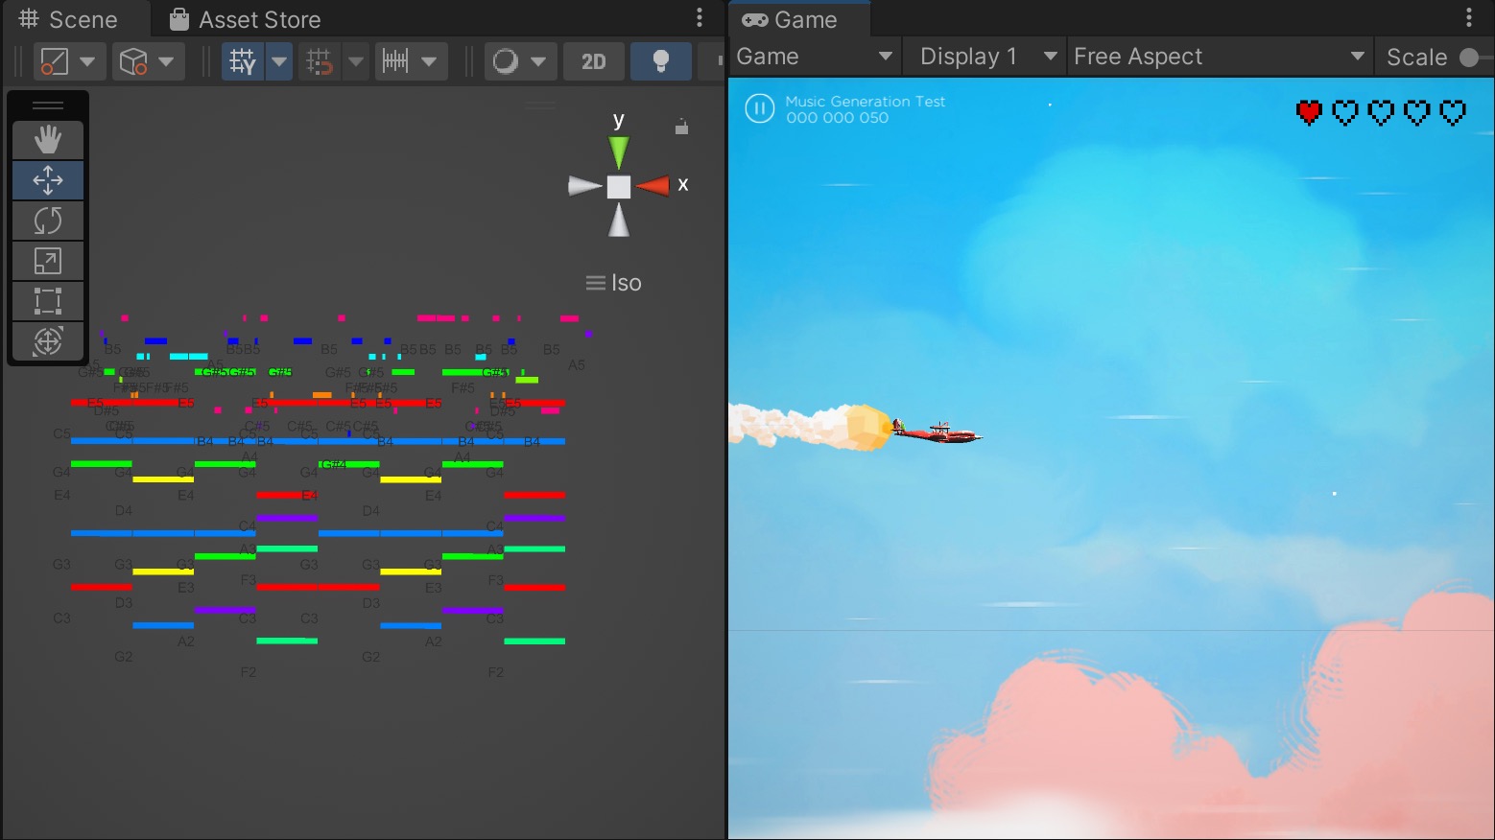Pause the game with the pause icon
This screenshot has height=840, width=1495.
click(x=759, y=108)
